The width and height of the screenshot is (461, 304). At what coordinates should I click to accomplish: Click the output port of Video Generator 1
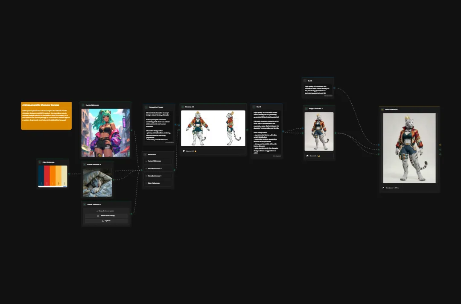(440, 145)
